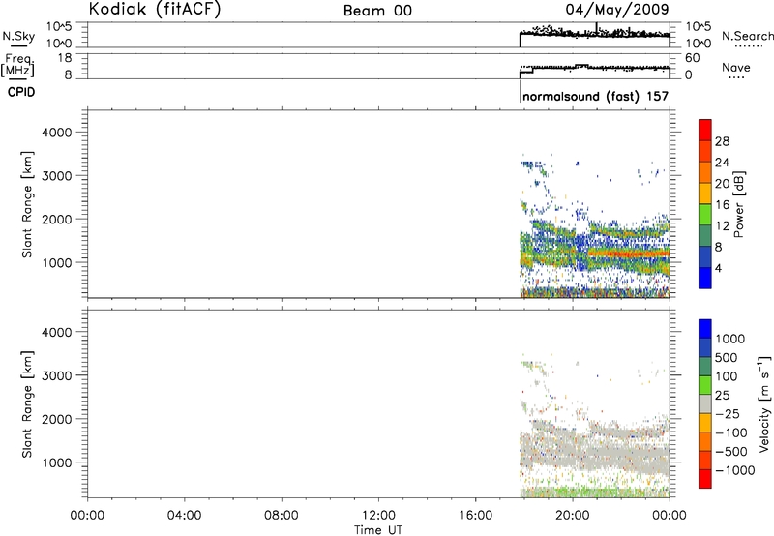The image size is (774, 536).
Task: Click the '04:00' time axis label
Action: tap(184, 516)
